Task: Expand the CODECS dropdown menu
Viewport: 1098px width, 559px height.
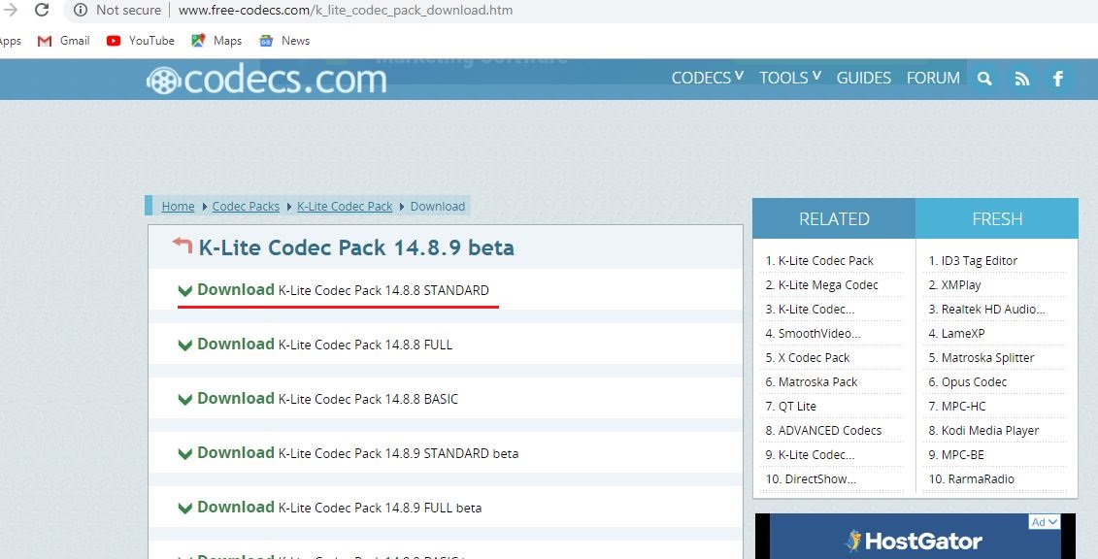Action: pos(708,78)
